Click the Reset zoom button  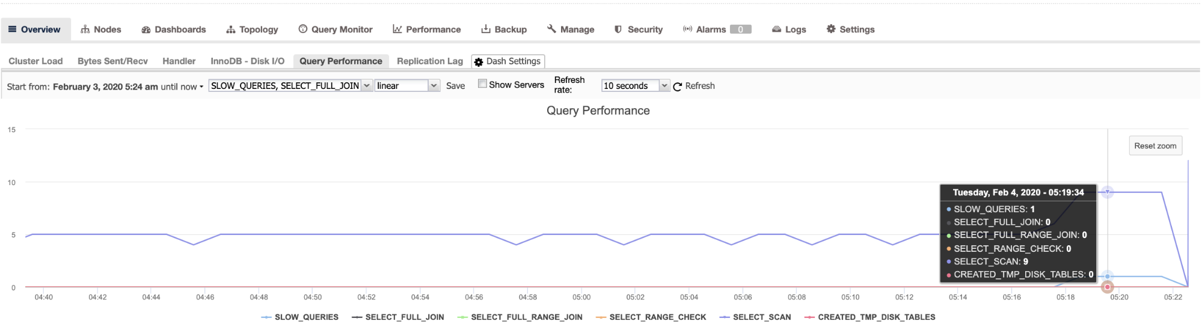pyautogui.click(x=1155, y=146)
